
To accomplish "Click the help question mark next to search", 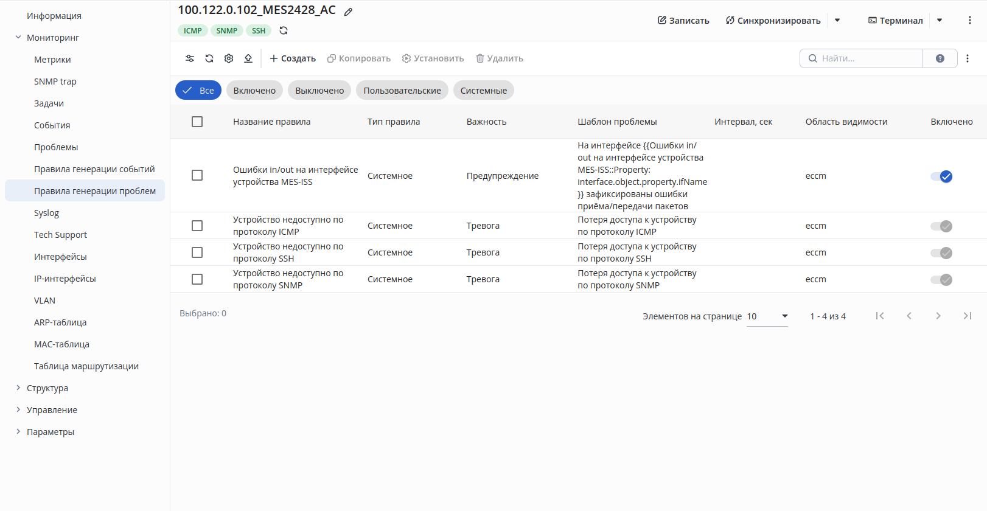I will tap(940, 58).
